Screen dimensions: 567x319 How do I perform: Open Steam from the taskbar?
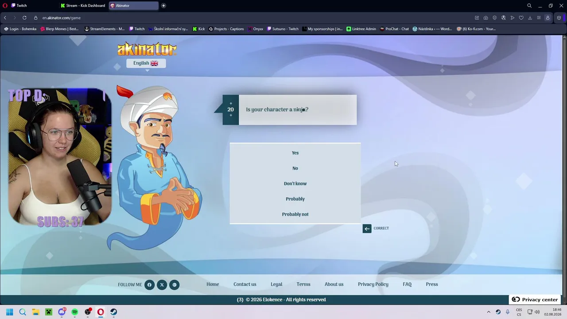(x=114, y=312)
